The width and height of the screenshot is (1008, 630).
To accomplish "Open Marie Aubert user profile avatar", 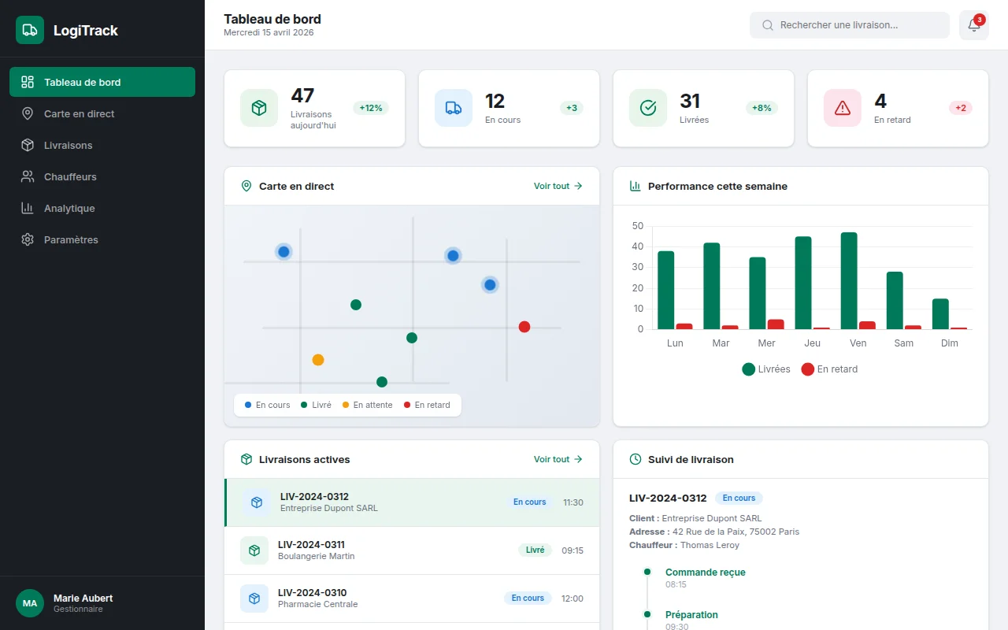I will point(30,603).
